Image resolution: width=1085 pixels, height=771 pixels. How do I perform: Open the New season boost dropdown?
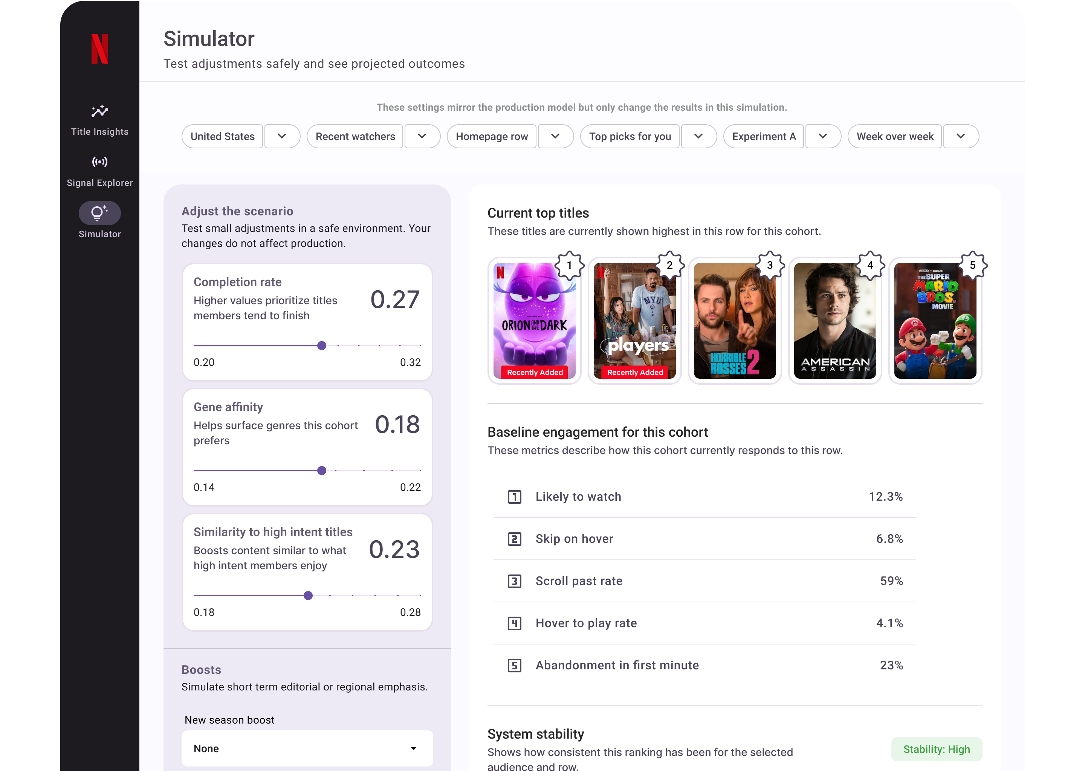pyautogui.click(x=307, y=748)
